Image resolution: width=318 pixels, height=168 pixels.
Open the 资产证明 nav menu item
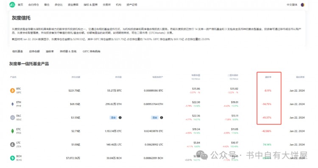[x=131, y=5]
